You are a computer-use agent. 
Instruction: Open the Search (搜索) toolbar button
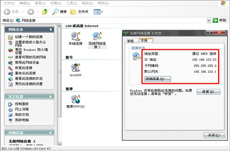coord(59,12)
